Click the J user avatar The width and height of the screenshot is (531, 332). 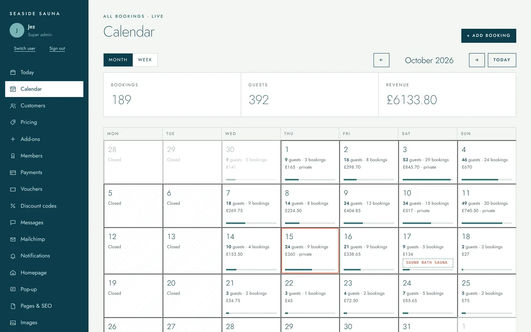pos(17,30)
